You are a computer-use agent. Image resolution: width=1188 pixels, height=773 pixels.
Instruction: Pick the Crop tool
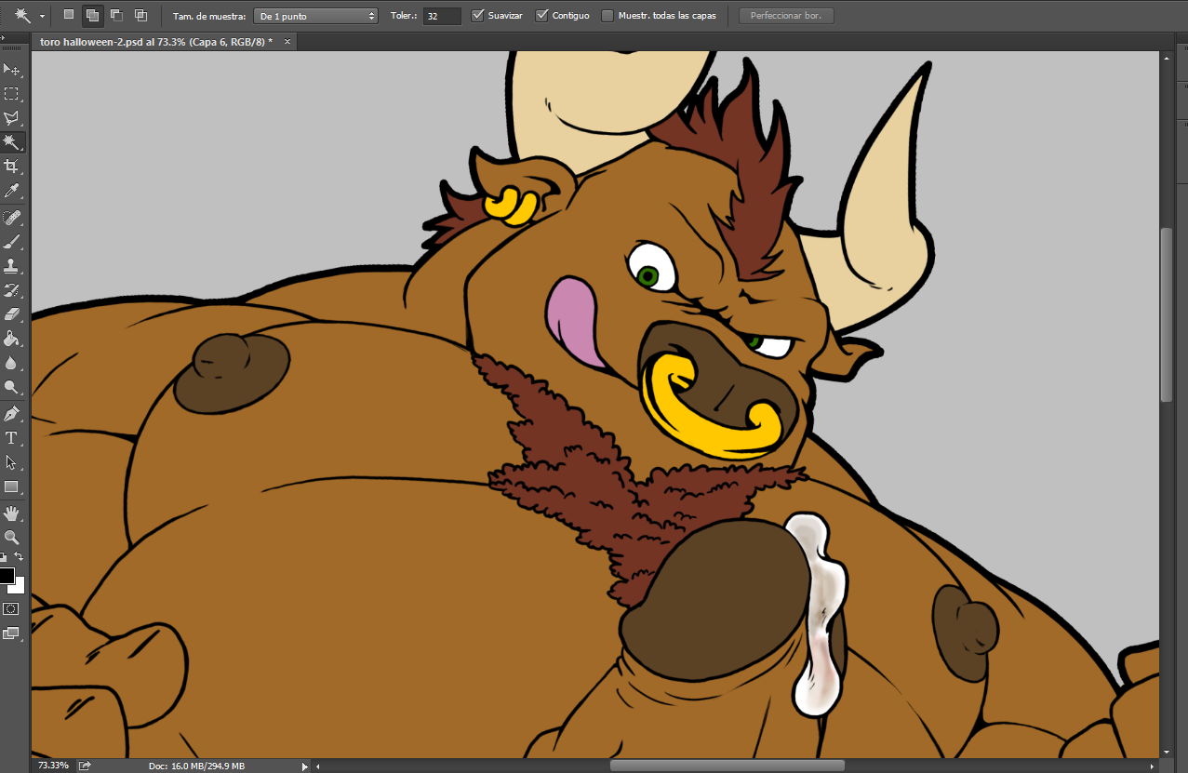[12, 167]
